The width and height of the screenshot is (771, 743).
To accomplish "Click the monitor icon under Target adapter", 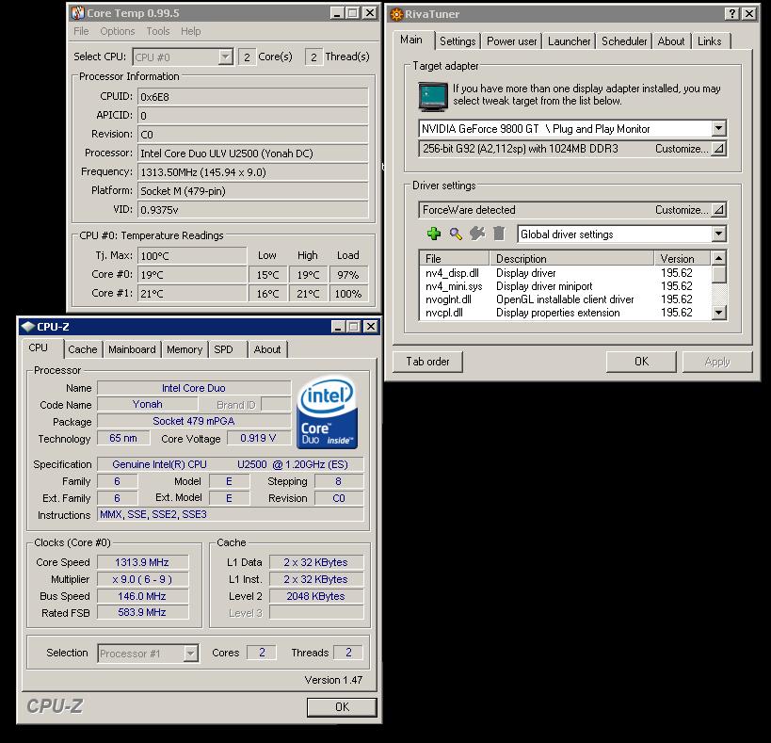I will (x=433, y=96).
